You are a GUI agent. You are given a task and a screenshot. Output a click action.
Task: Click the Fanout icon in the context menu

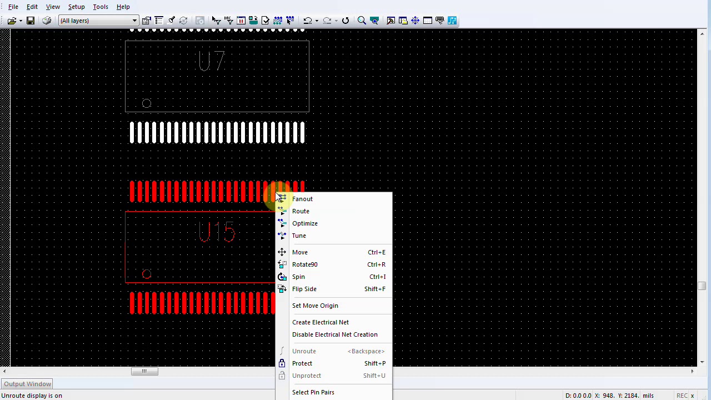pyautogui.click(x=282, y=199)
